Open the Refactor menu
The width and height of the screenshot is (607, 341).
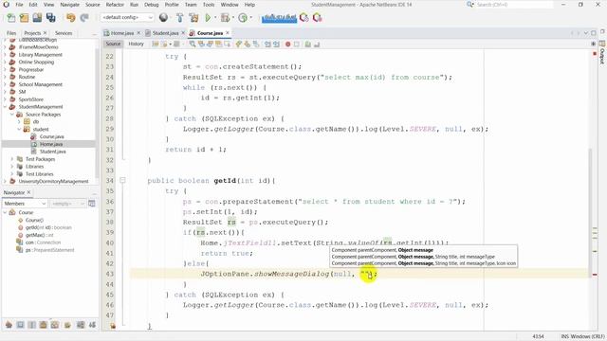(x=115, y=5)
